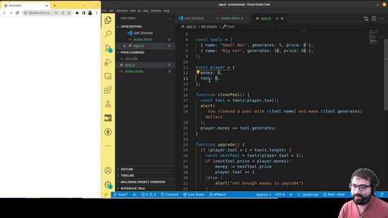Open the Remote Explorer view icon
388x218 pixels.
(108, 76)
